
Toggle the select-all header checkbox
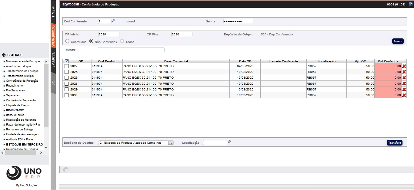[x=67, y=61]
